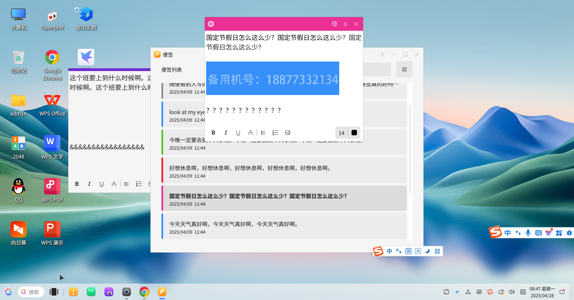Screen dimensions: 574x300
Task: Apply bulleted list in the pink note
Action: 263,133
